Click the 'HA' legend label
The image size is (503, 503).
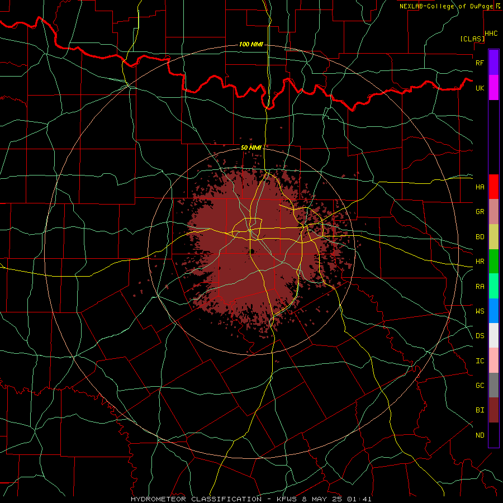pyautogui.click(x=480, y=187)
